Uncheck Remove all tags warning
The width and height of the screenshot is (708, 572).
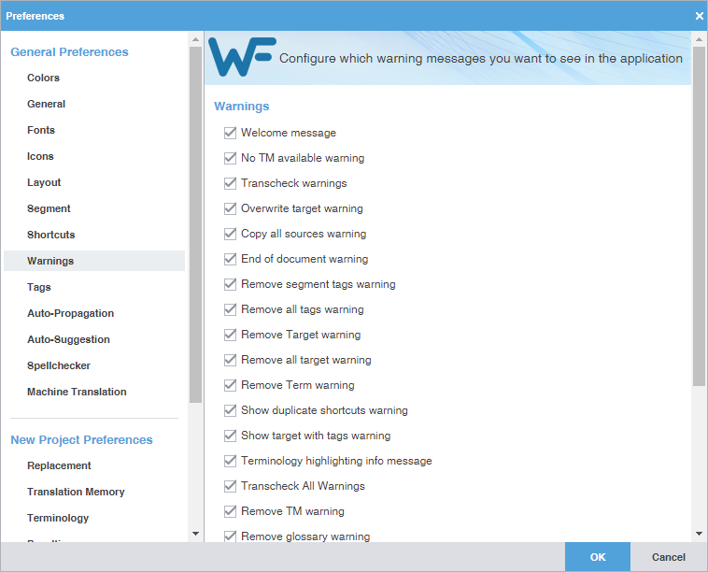[x=231, y=309]
